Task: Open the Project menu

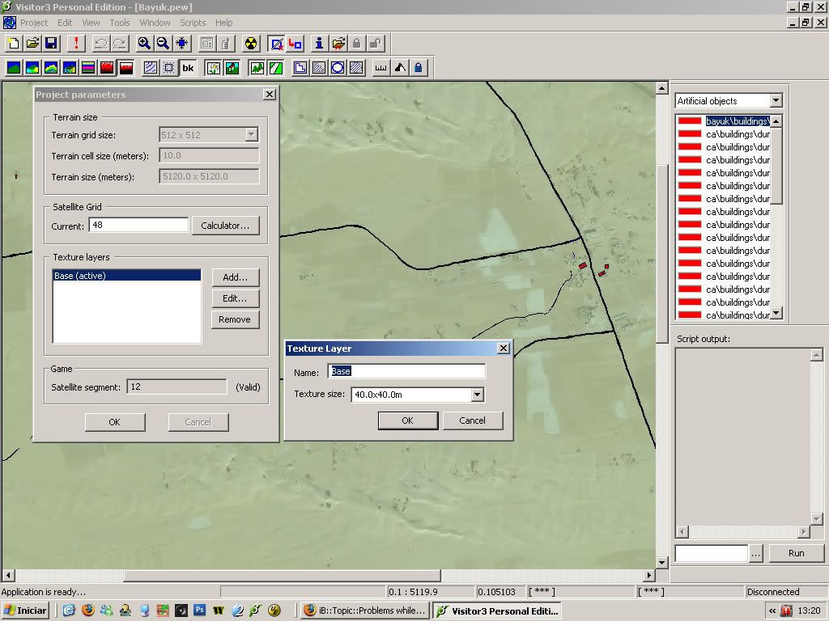Action: click(x=34, y=23)
